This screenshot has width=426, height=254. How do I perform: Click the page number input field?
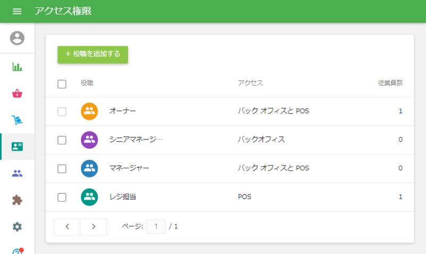[156, 226]
